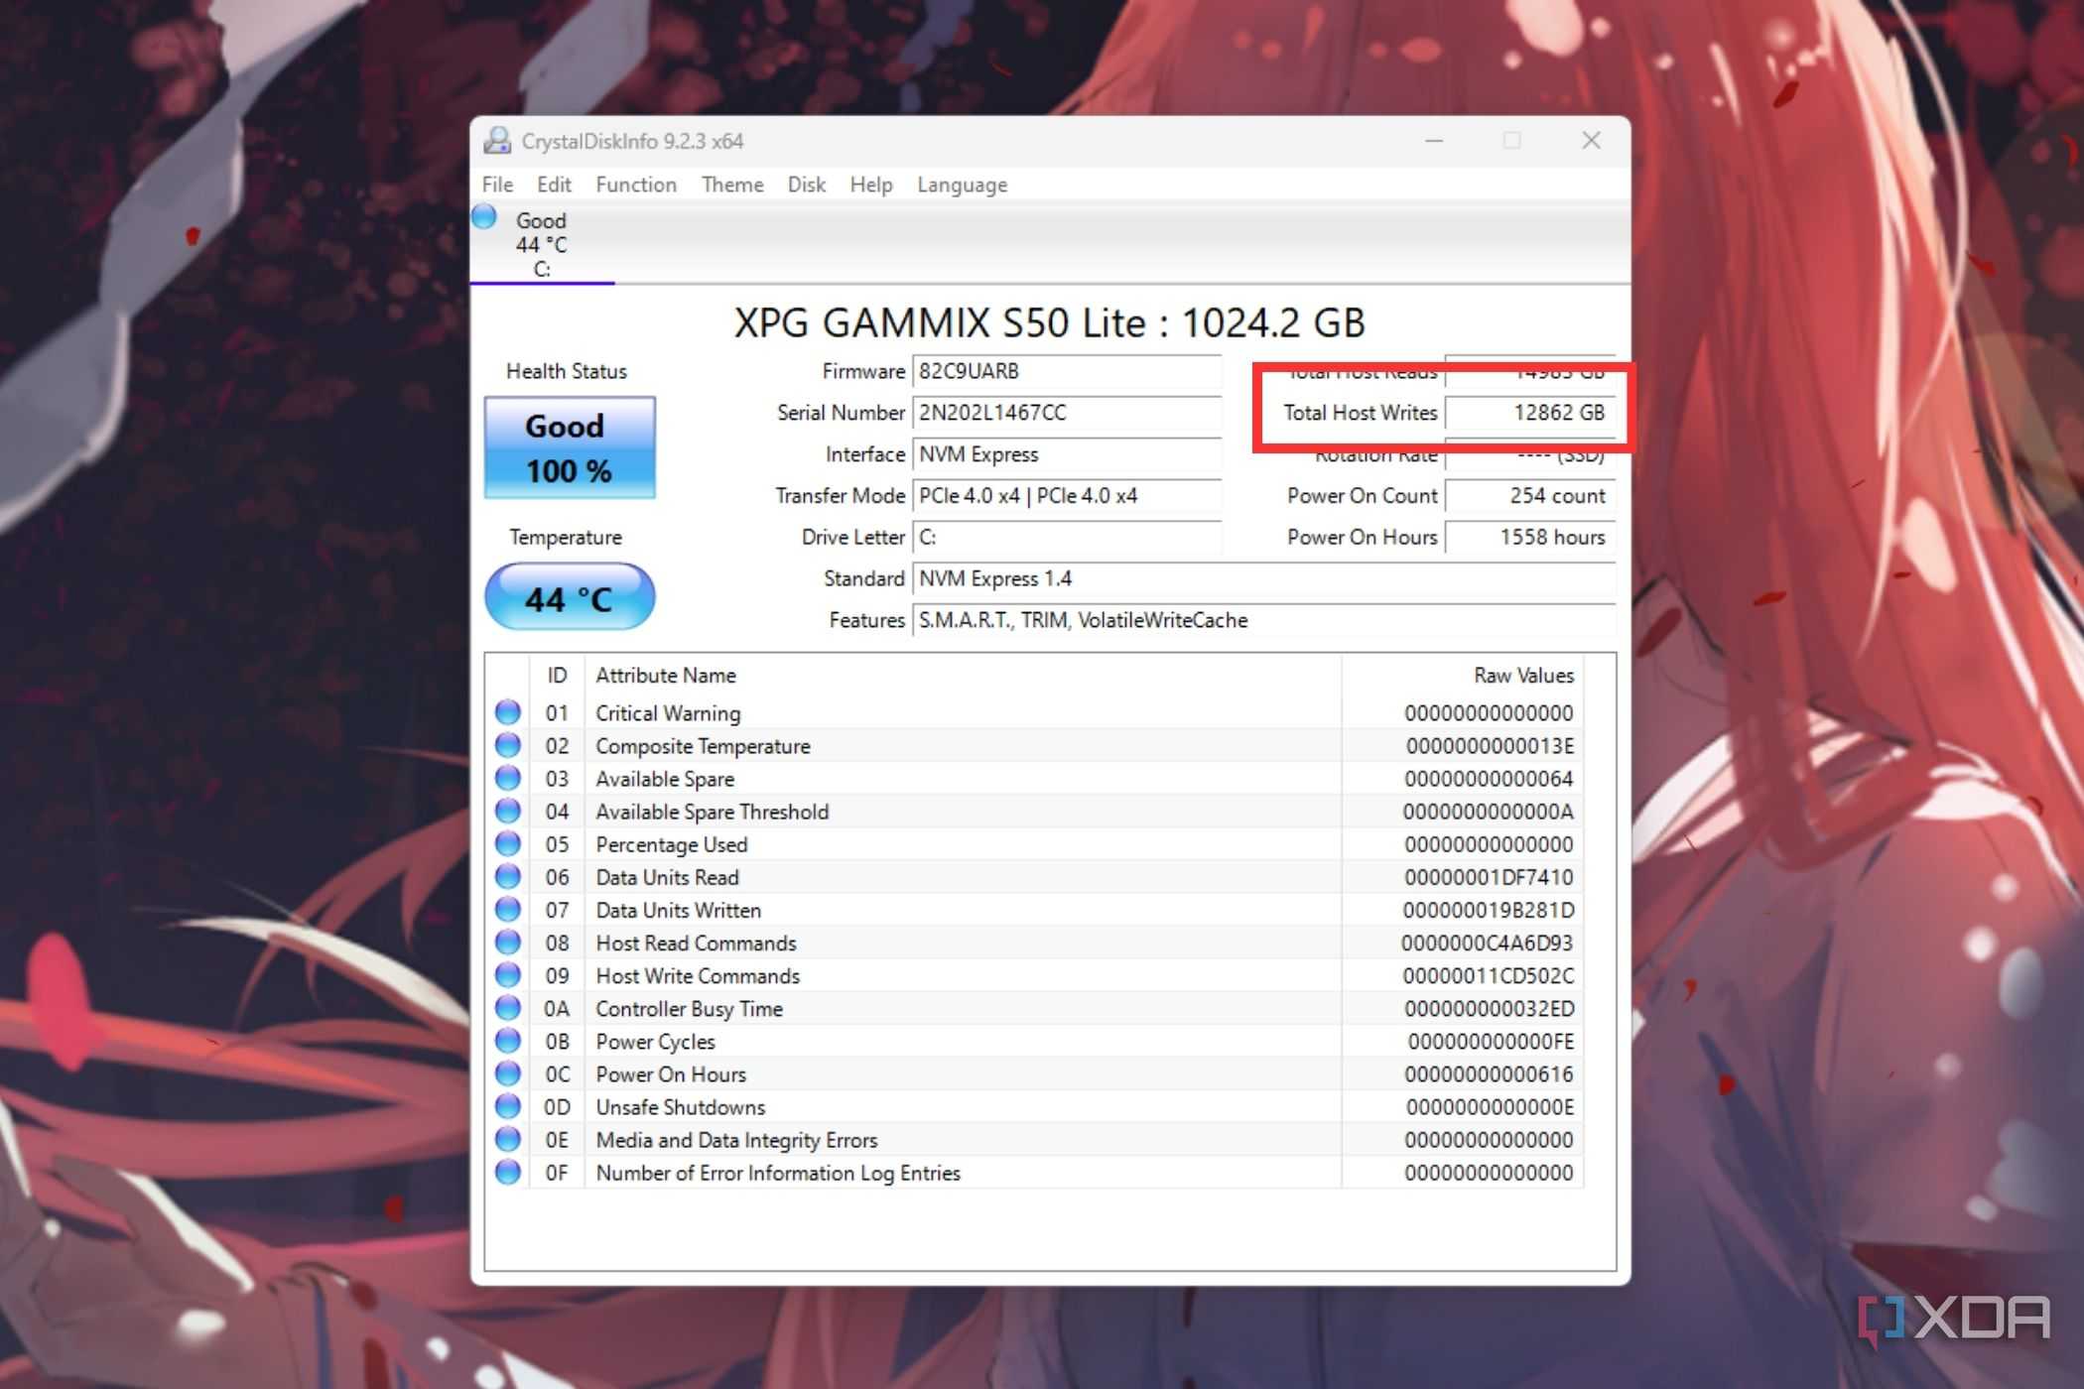The height and width of the screenshot is (1389, 2084).
Task: Click the Features field listing S.M.A.R.T., TRIM
Action: pos(1263,620)
